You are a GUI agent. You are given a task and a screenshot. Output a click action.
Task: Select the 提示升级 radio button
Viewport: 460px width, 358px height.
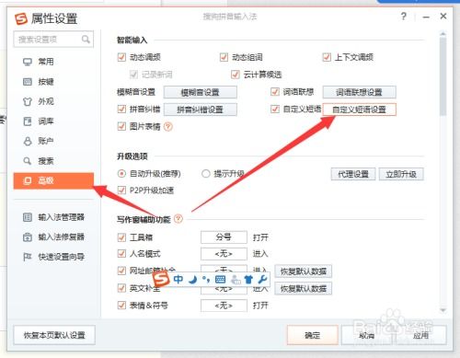[x=206, y=174]
